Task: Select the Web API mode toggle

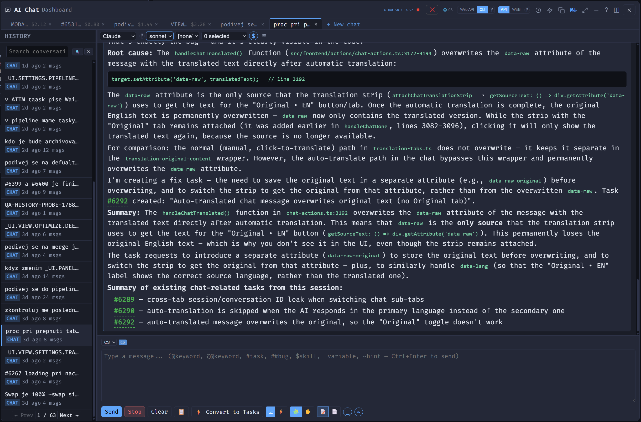Action: (x=467, y=9)
